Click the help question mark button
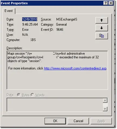This screenshot has height=129, width=117. tap(106, 3)
